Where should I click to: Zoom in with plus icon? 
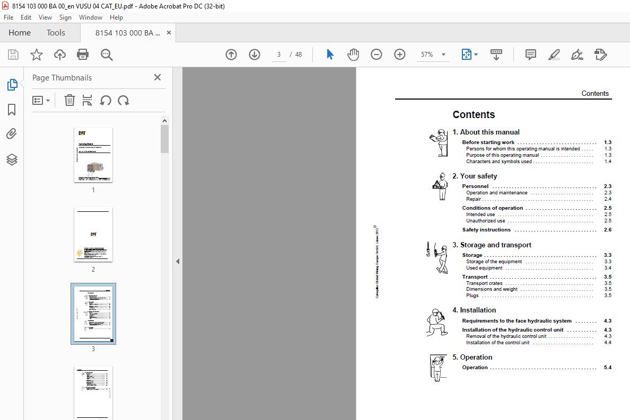click(399, 55)
